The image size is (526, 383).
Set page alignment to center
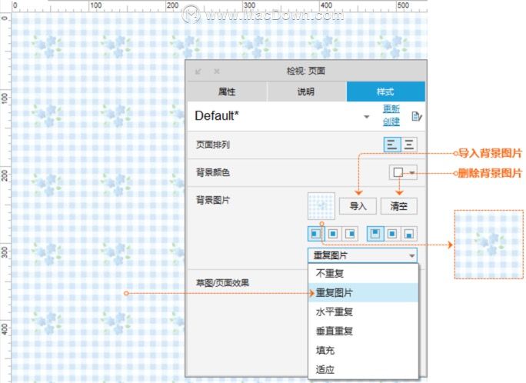coord(409,145)
